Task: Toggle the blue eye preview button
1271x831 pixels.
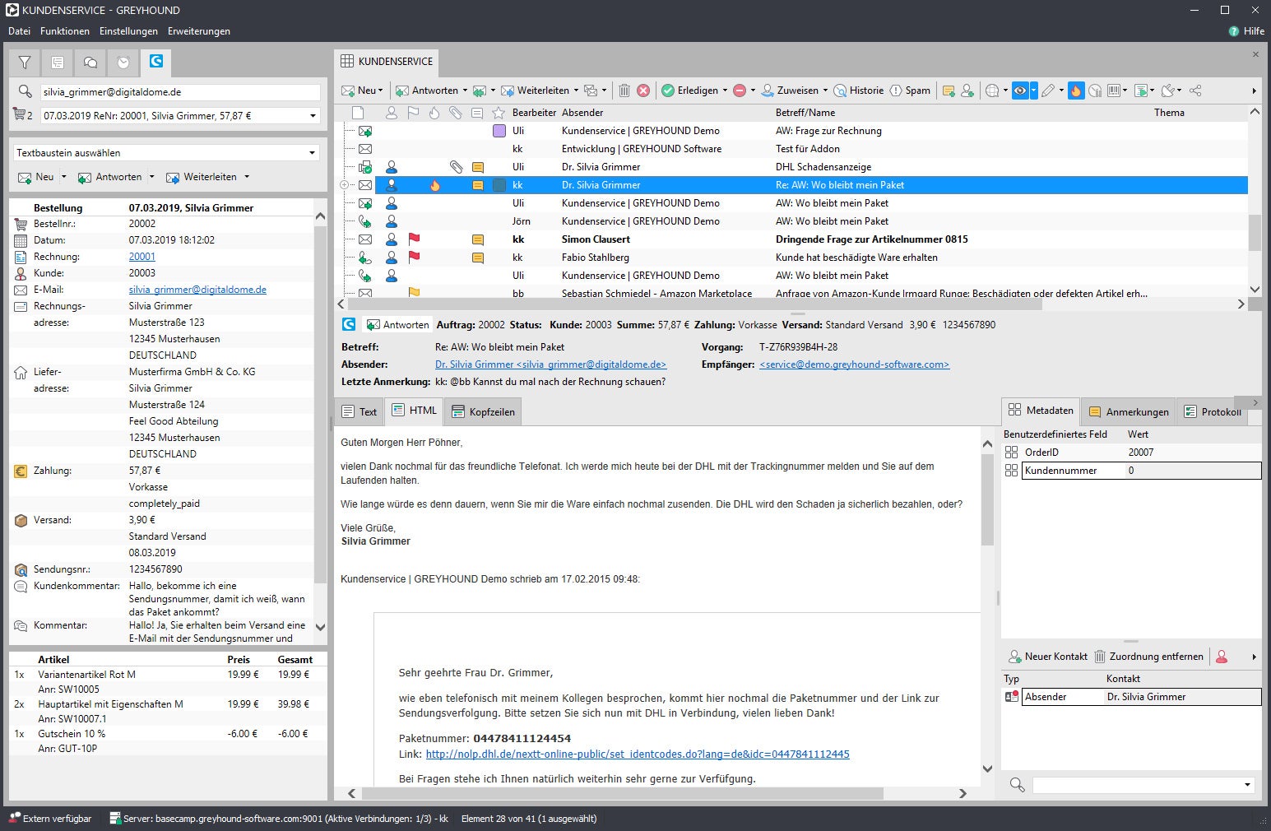Action: [1020, 91]
